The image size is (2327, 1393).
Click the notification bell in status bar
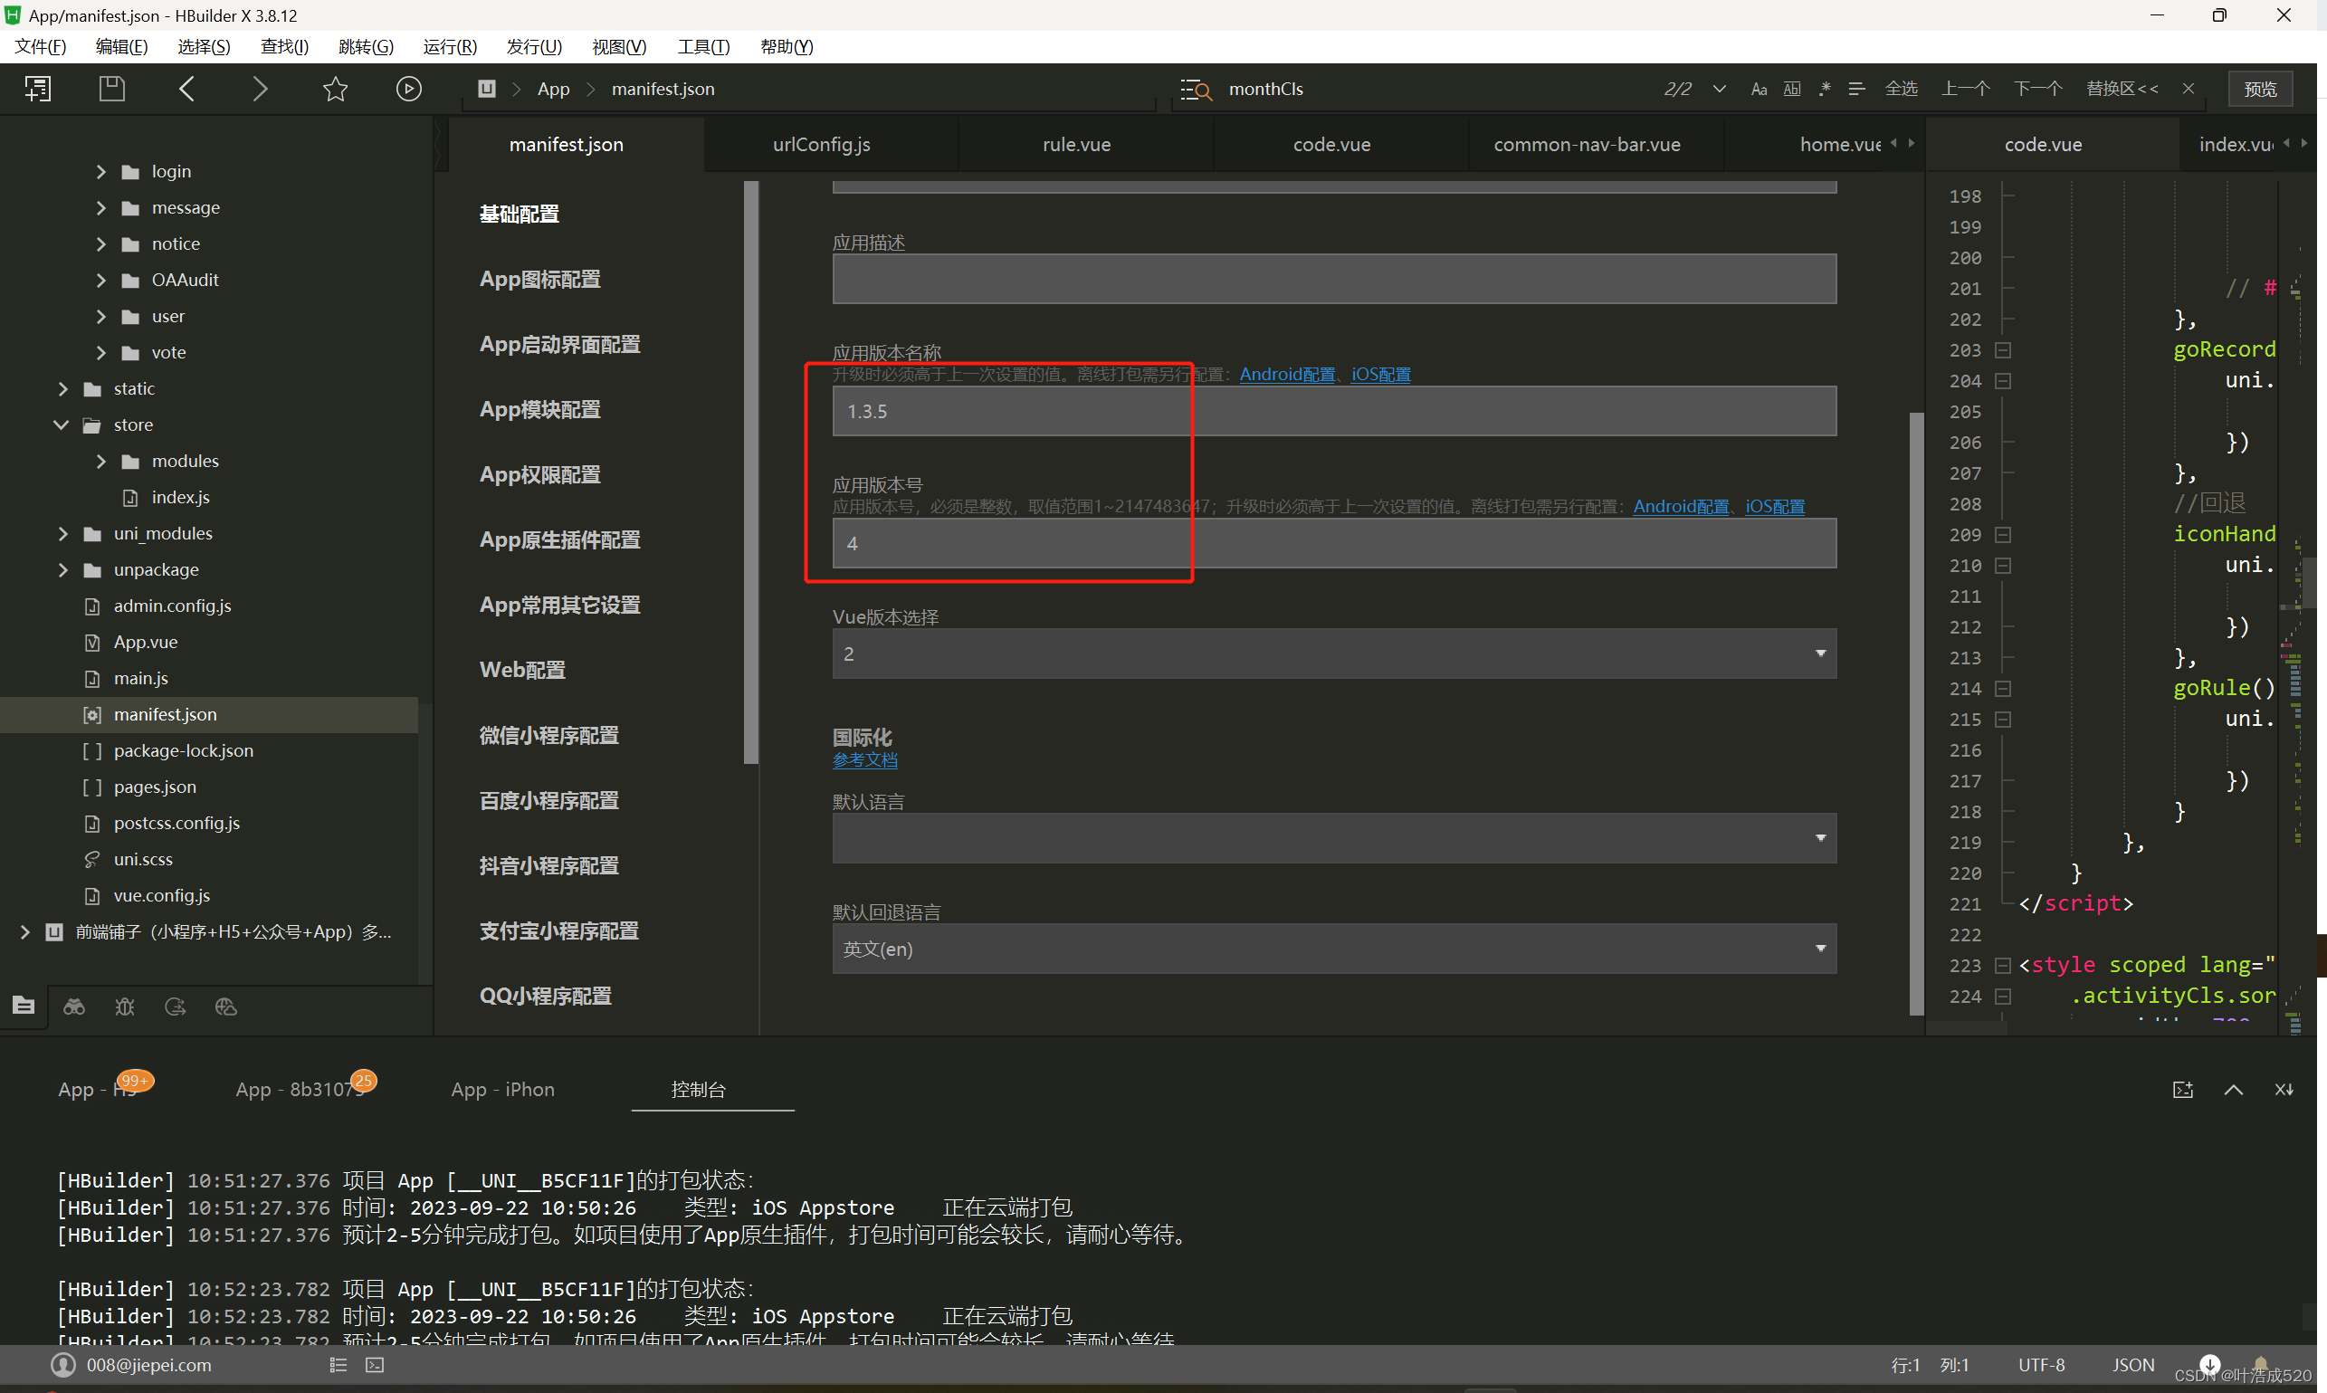tap(2261, 1364)
